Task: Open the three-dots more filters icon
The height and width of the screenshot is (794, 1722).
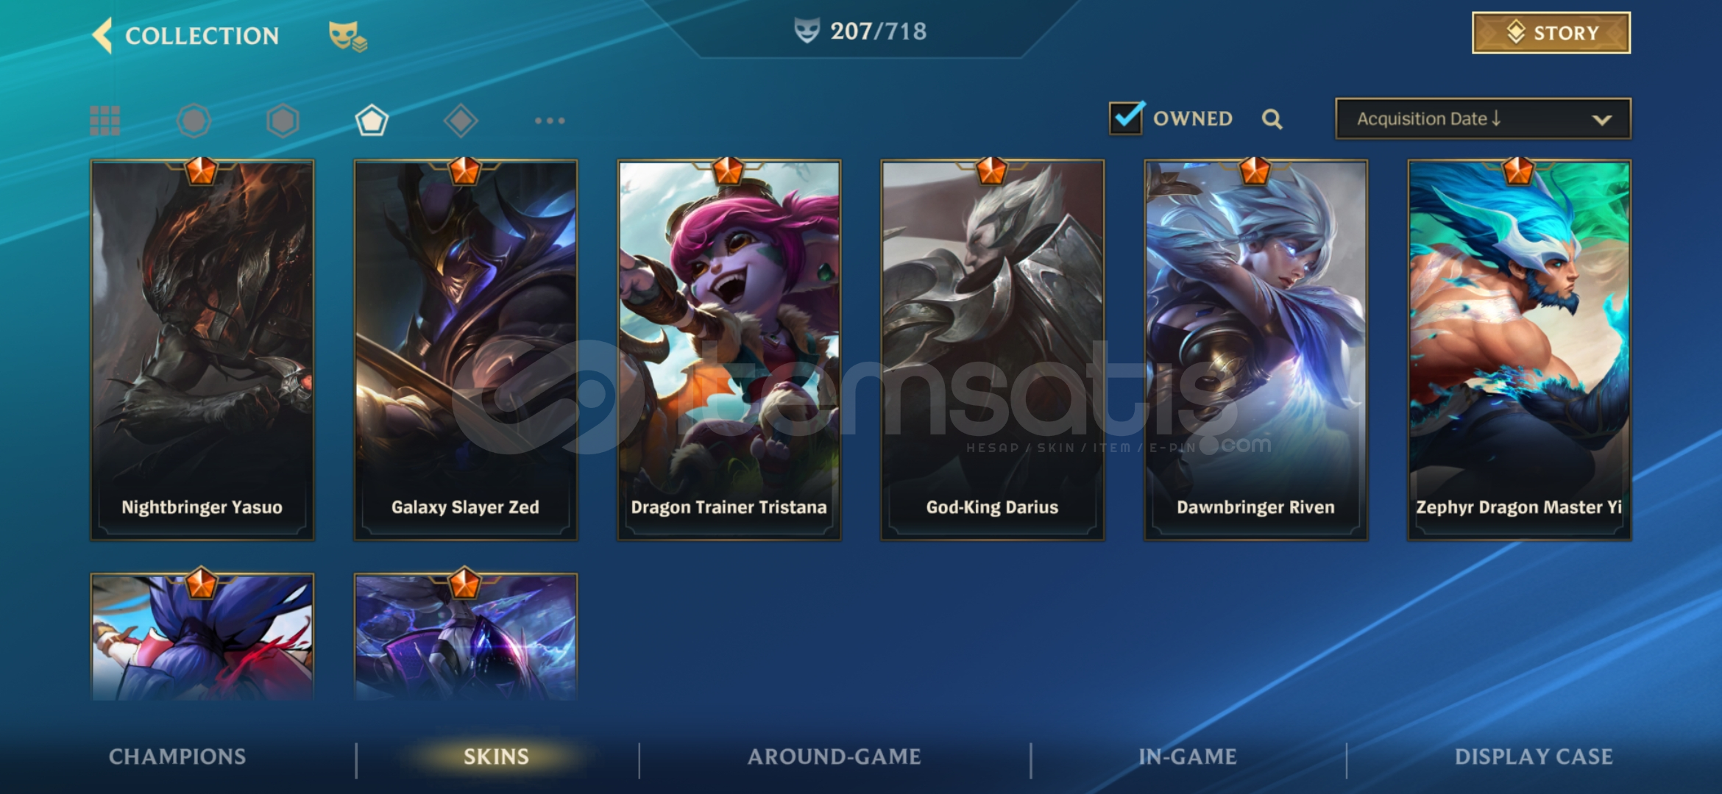Action: [x=550, y=121]
